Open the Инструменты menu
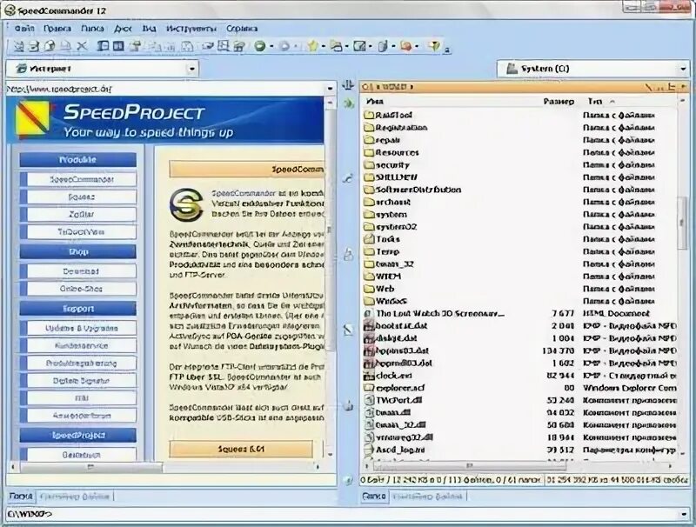The height and width of the screenshot is (527, 696). [x=191, y=29]
